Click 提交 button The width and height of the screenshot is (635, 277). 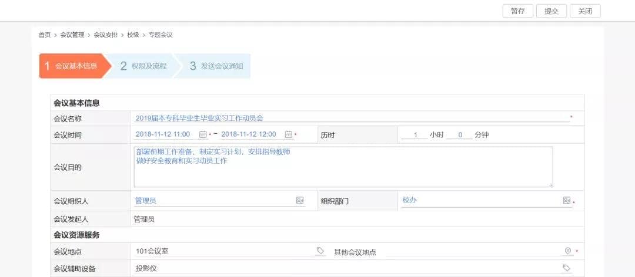click(551, 11)
